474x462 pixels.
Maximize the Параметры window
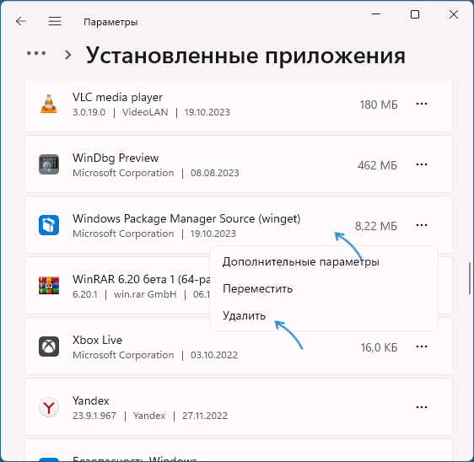pyautogui.click(x=415, y=14)
